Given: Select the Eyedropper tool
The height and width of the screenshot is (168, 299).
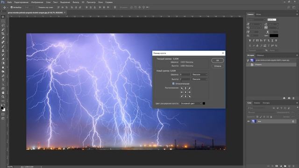Looking at the screenshot, I should 3,38.
